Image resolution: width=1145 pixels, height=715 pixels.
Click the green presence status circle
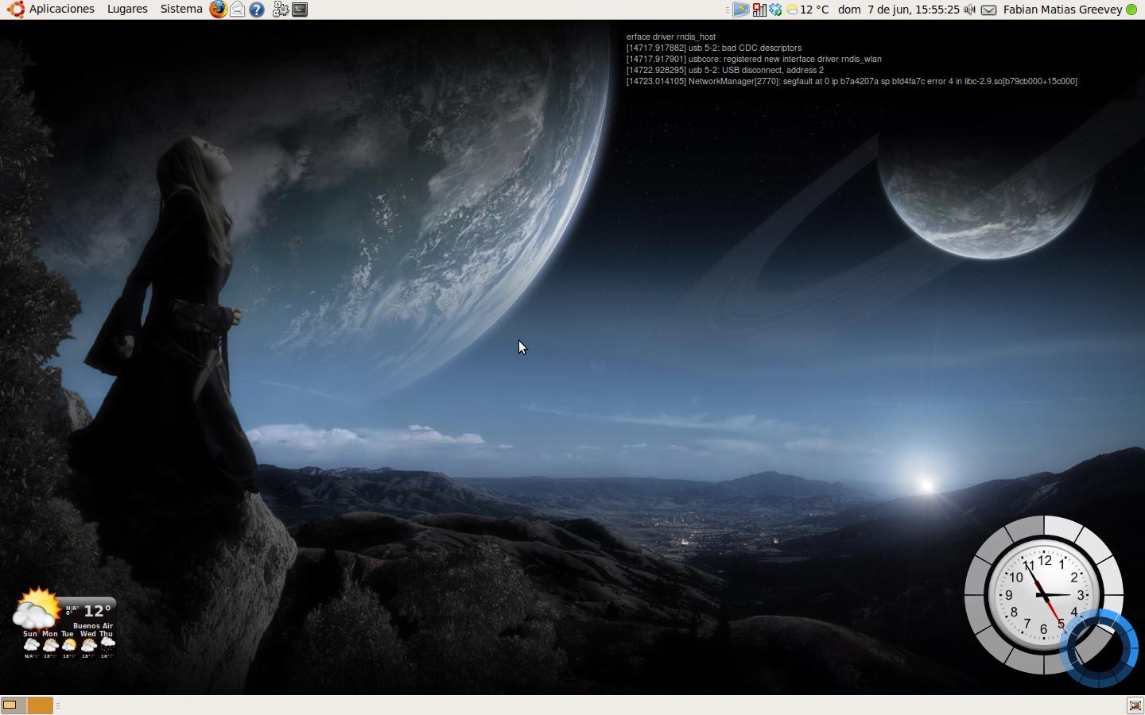[1131, 10]
